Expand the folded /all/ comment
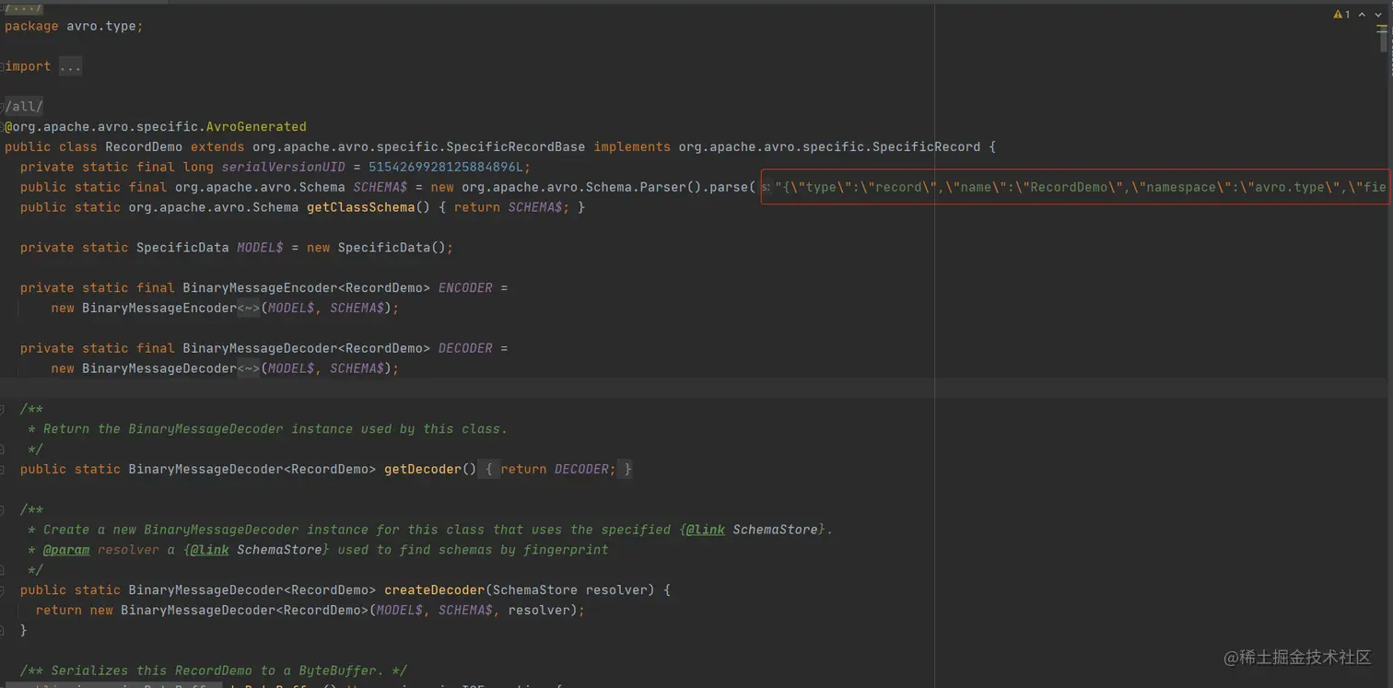This screenshot has width=1393, height=688. coord(24,106)
